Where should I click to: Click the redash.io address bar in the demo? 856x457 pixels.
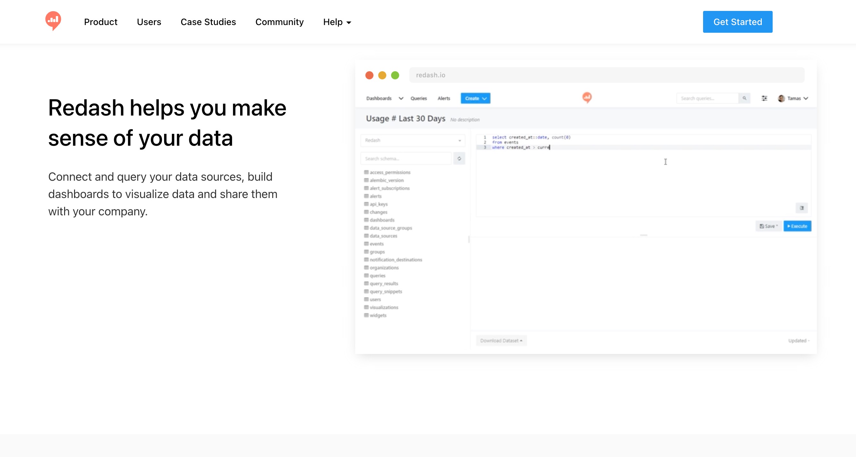click(x=607, y=75)
